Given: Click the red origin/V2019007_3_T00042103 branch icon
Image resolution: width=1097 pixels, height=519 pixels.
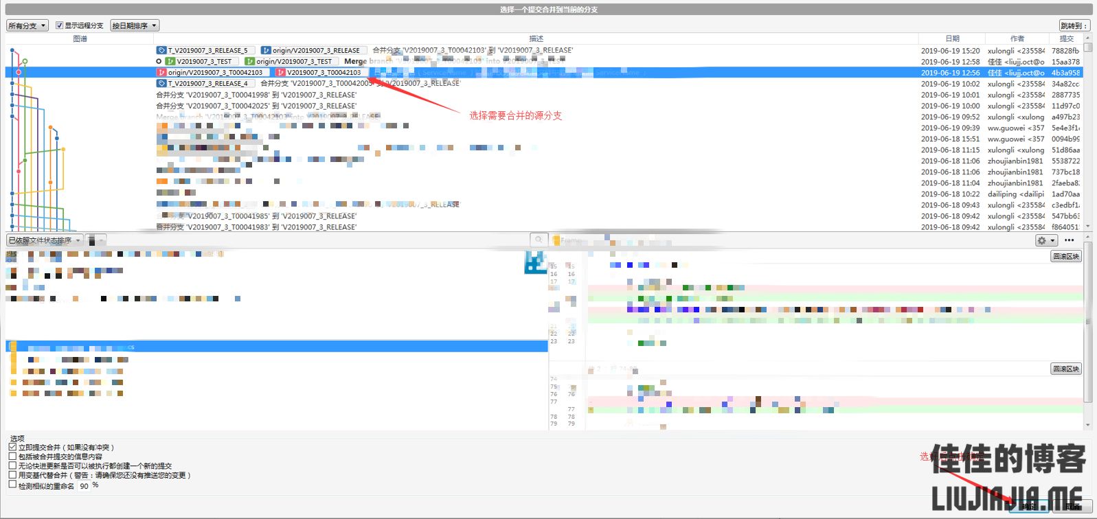Looking at the screenshot, I should 161,73.
